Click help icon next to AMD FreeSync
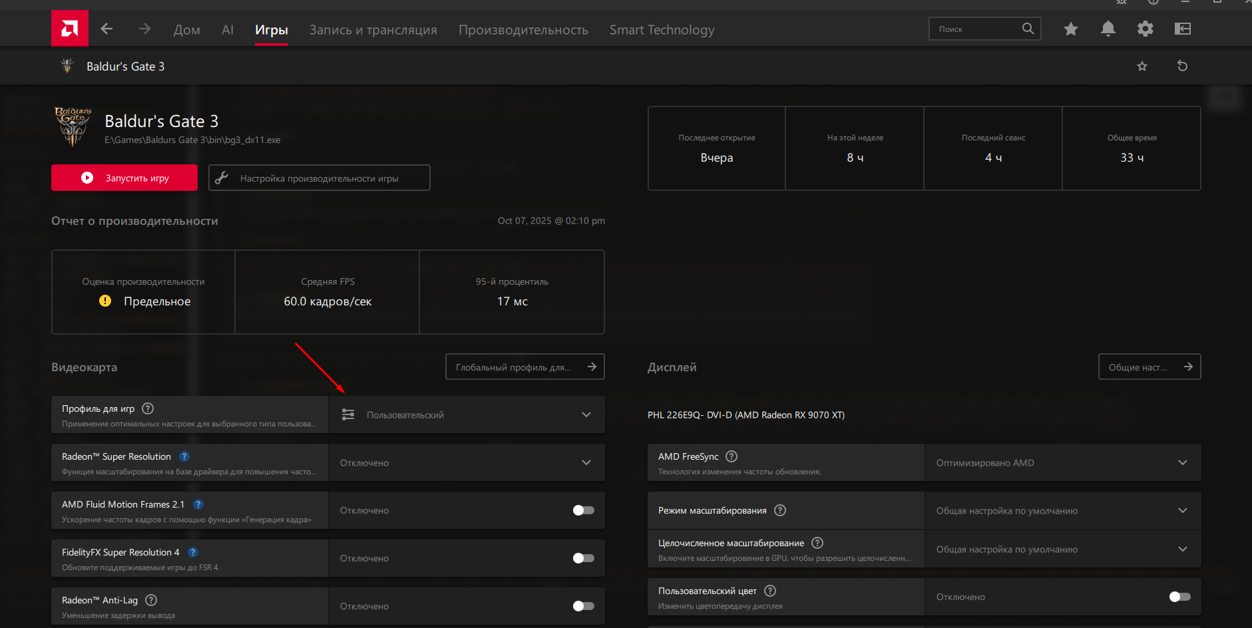The height and width of the screenshot is (628, 1252). (731, 456)
